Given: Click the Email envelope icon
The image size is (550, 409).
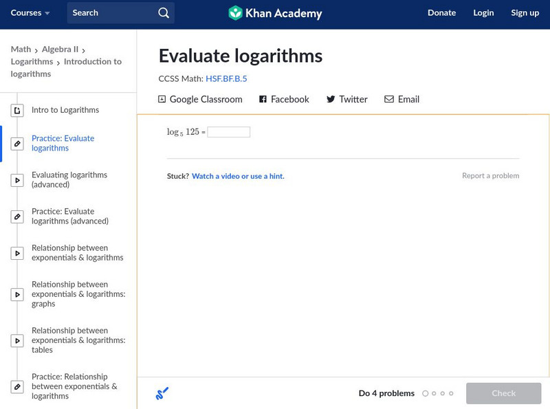Looking at the screenshot, I should tap(389, 100).
